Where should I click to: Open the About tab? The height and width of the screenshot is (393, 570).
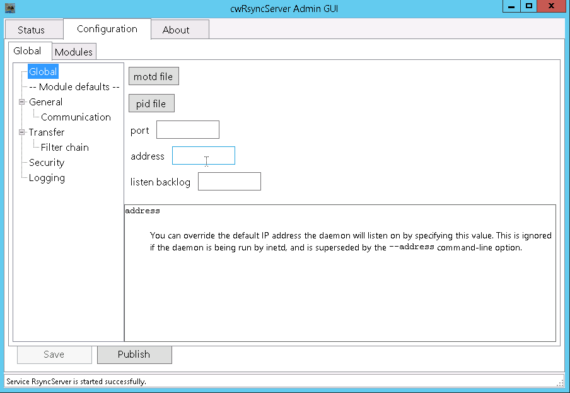[179, 29]
